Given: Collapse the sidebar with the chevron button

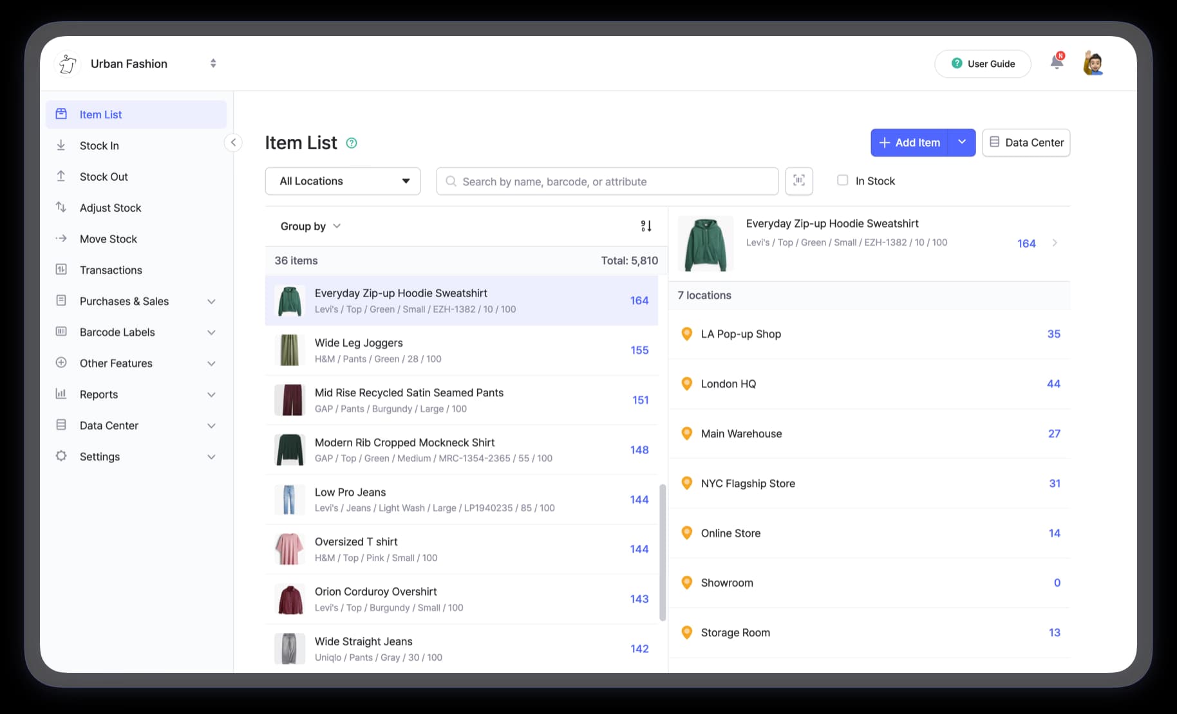Looking at the screenshot, I should coord(233,143).
